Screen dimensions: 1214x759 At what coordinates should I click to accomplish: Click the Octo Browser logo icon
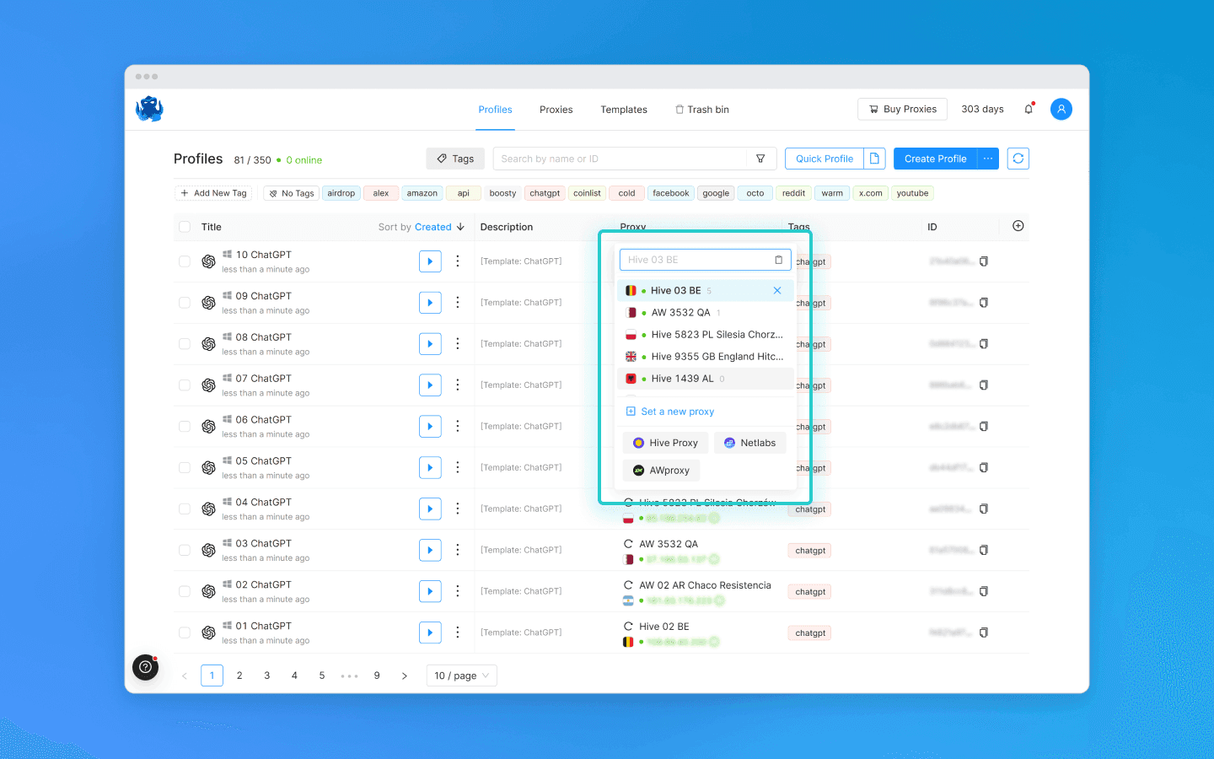coord(149,109)
